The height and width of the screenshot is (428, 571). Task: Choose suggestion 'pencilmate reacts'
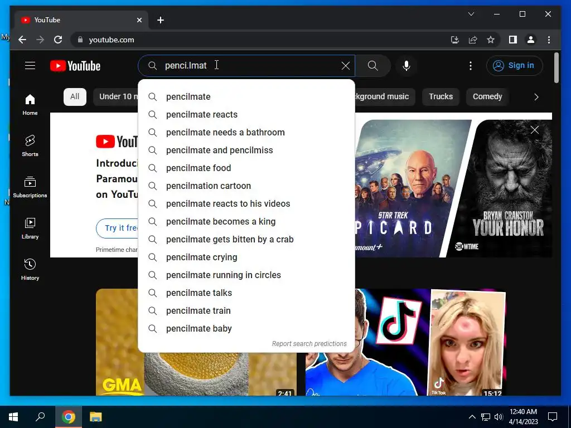coord(246,114)
